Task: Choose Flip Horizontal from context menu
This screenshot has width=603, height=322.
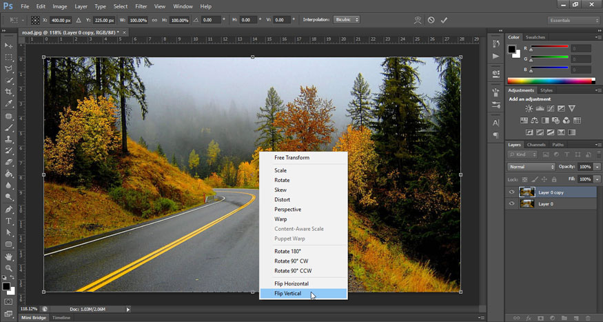Action: 292,284
